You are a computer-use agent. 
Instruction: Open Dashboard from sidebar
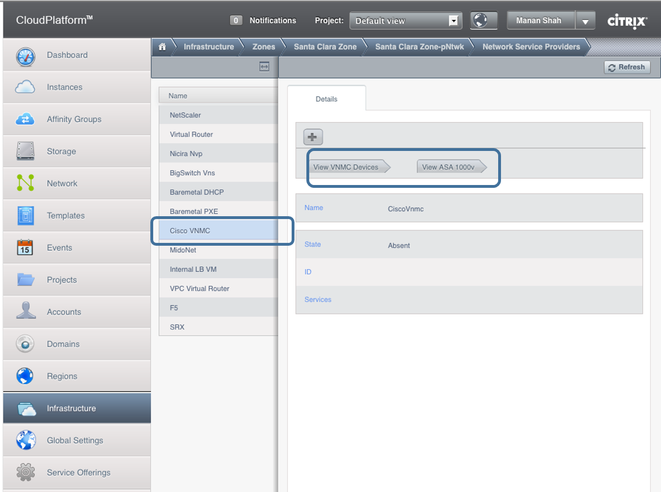pos(67,55)
